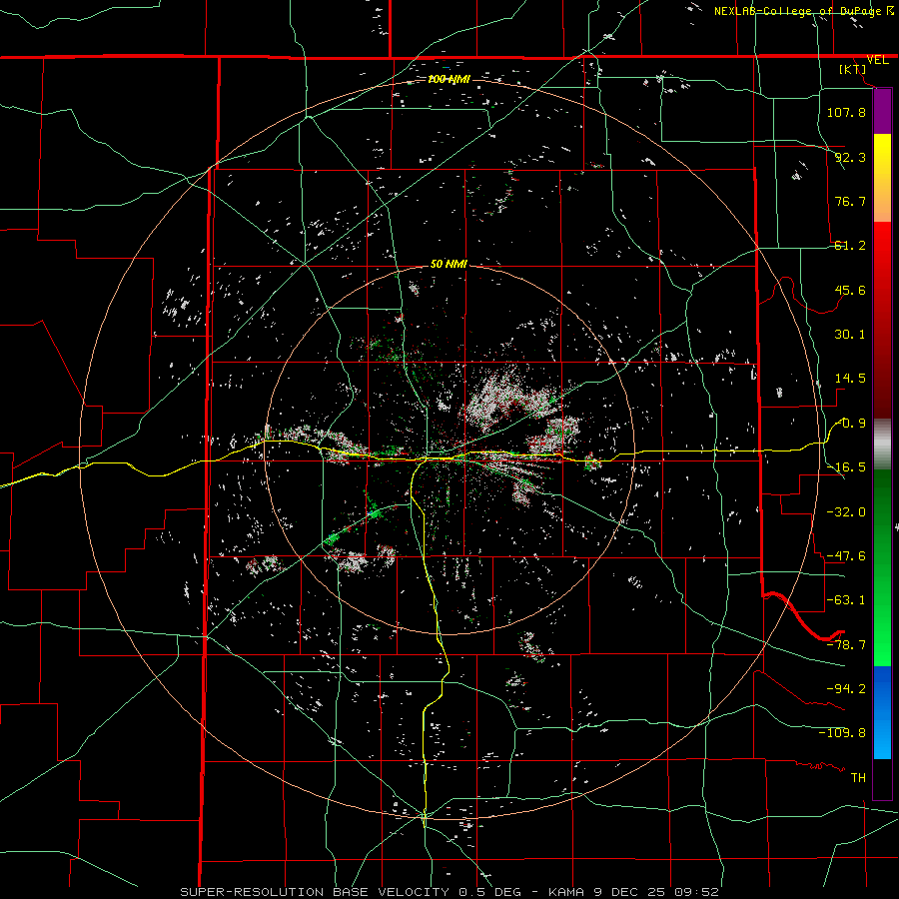Click the -47.6 velocity scale value
899x899 pixels.
[x=846, y=556]
